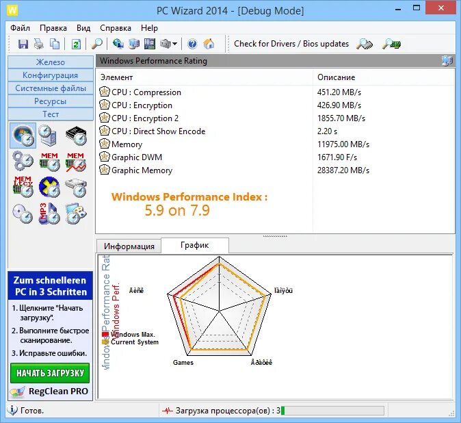Click the CPU load progress bar
The image size is (461, 423).
pos(332,411)
